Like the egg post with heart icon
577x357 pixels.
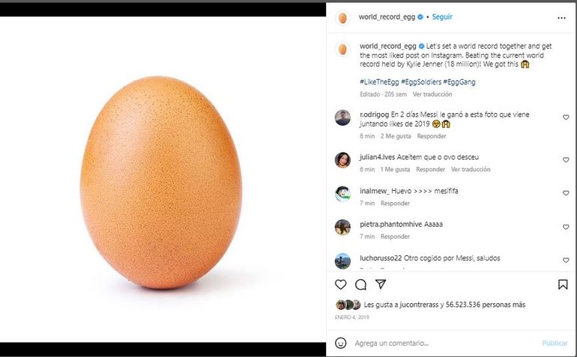click(341, 284)
